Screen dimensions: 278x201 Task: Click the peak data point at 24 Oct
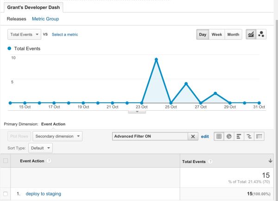(156, 60)
